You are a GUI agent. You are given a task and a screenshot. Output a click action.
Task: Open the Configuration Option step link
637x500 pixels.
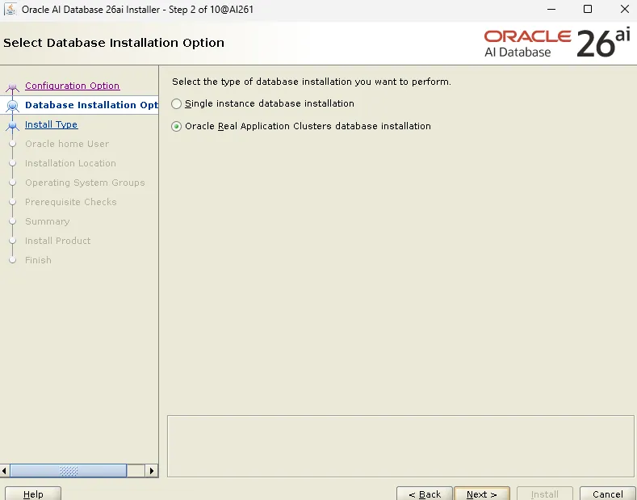[x=73, y=86]
